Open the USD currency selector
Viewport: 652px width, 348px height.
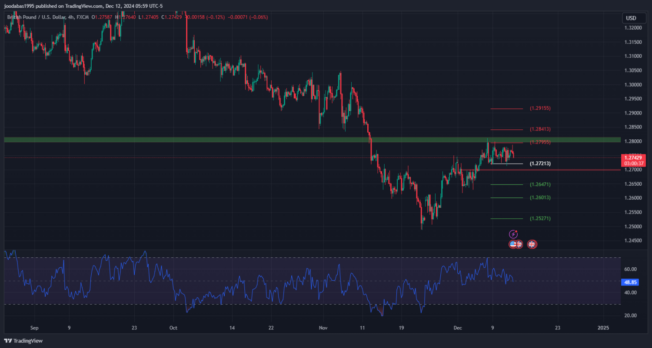tap(631, 18)
